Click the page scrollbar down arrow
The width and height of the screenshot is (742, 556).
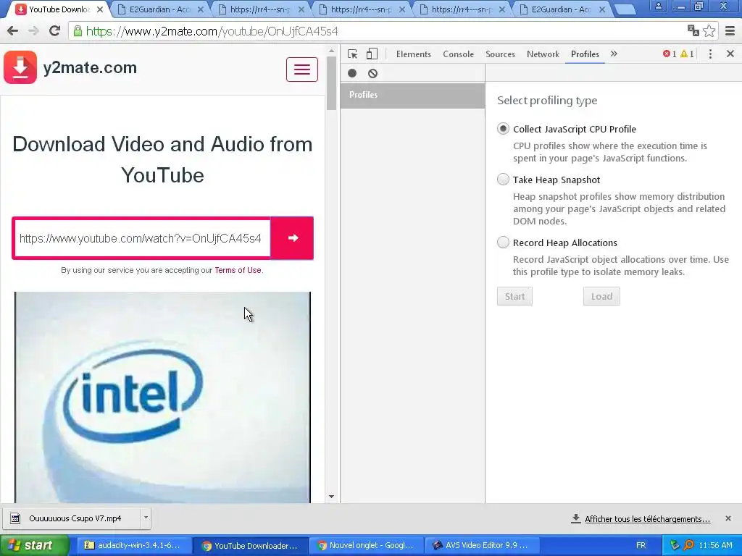331,497
